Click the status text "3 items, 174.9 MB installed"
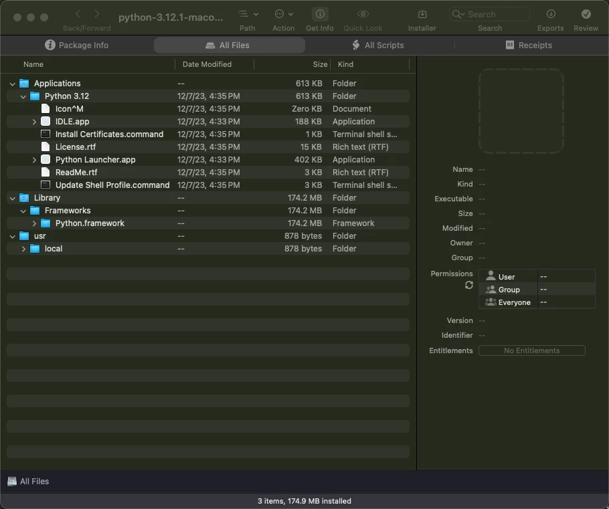 pos(304,501)
